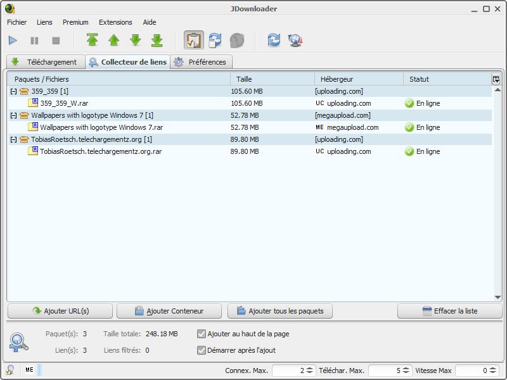Move selection to bottom with green arrow
This screenshot has width=507, height=380.
[x=157, y=41]
